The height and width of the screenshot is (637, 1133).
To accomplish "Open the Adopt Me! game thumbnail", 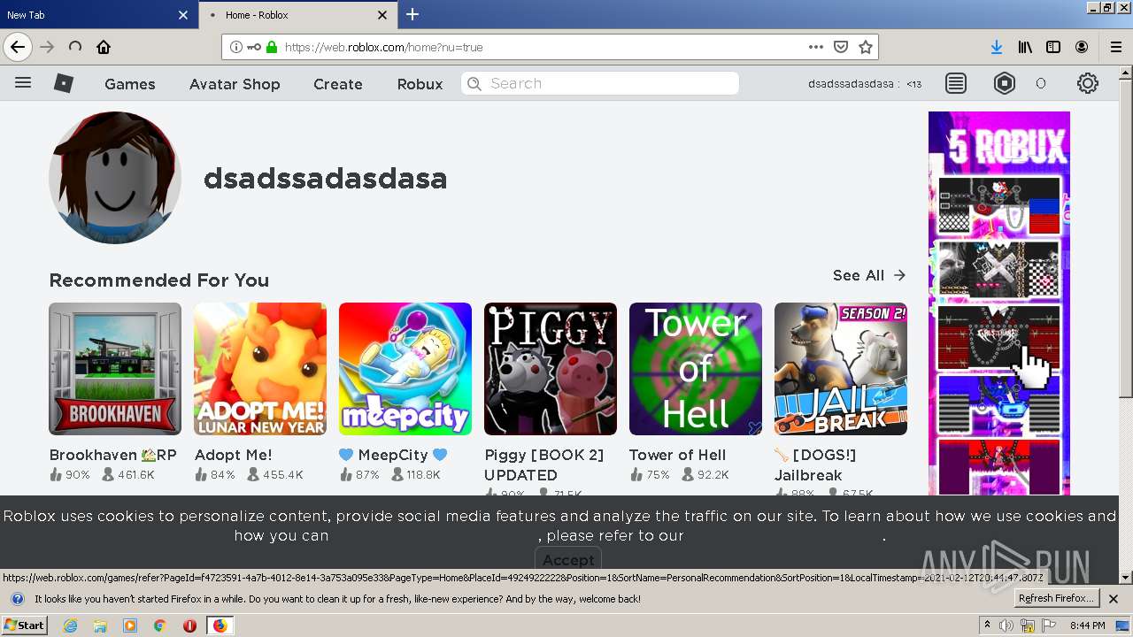I will coord(260,369).
